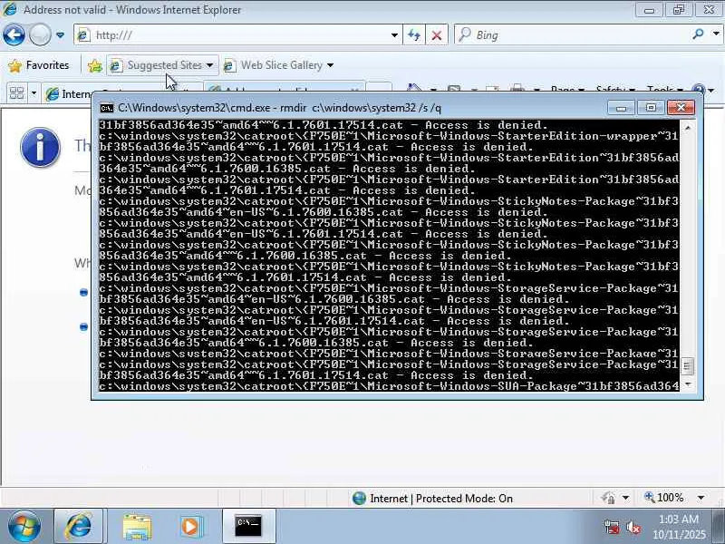Image resolution: width=725 pixels, height=544 pixels.
Task: Click the 100% zoom level button
Action: click(664, 498)
